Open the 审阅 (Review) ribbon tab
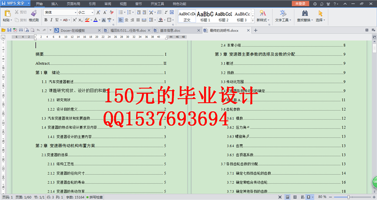The width and height of the screenshot is (377, 200). tap(108, 4)
